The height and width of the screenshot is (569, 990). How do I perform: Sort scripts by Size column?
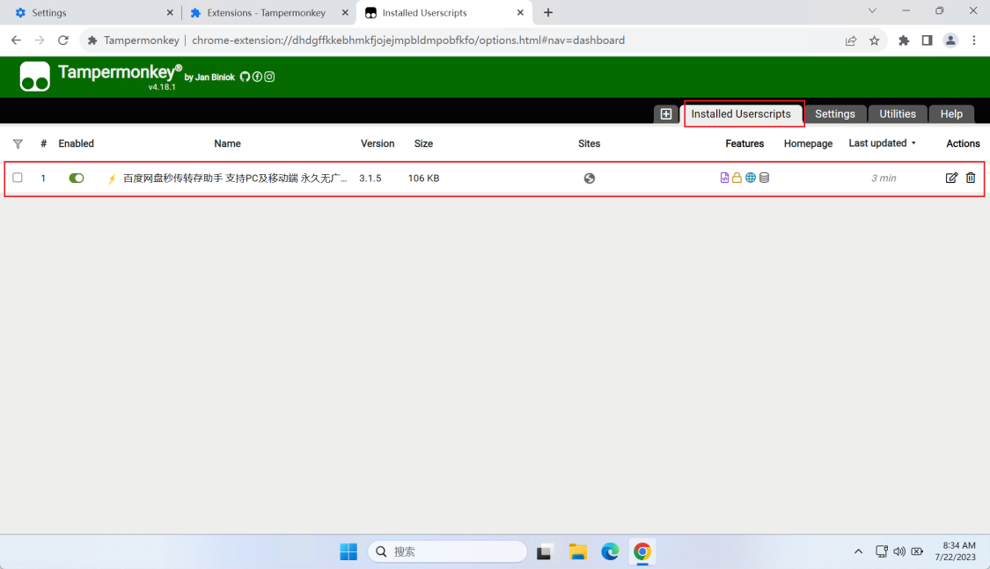tap(423, 144)
